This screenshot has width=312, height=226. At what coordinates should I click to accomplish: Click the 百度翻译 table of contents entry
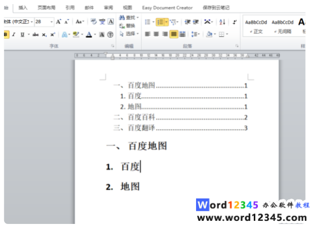(180, 128)
